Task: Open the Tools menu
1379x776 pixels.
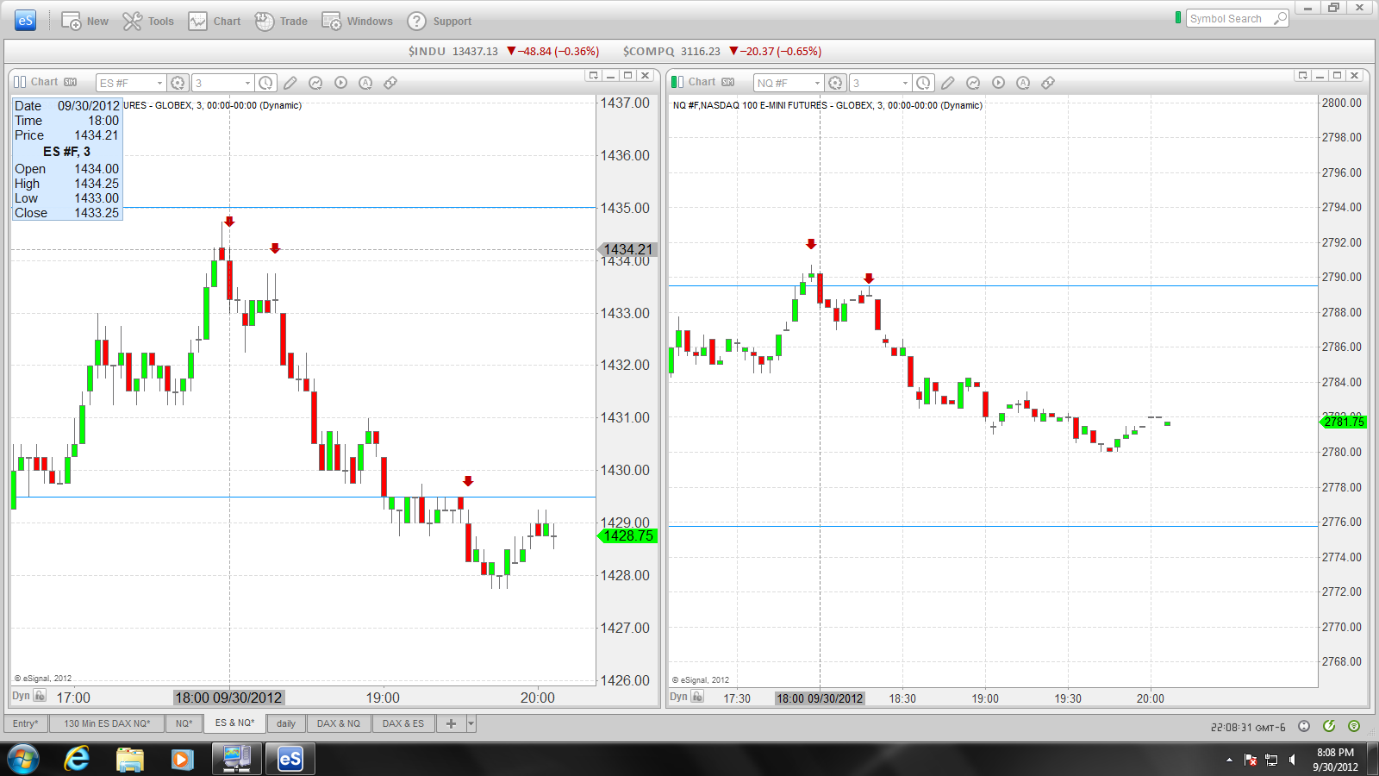Action: click(x=148, y=22)
